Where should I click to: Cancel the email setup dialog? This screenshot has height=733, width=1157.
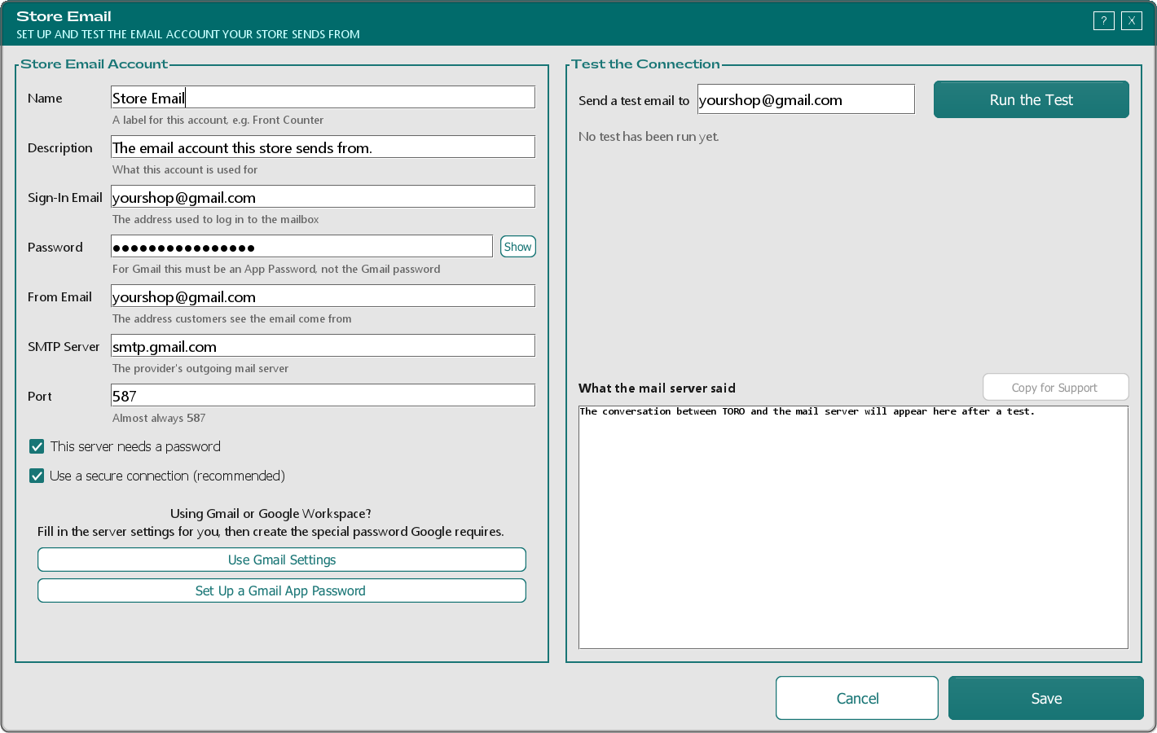coord(857,698)
